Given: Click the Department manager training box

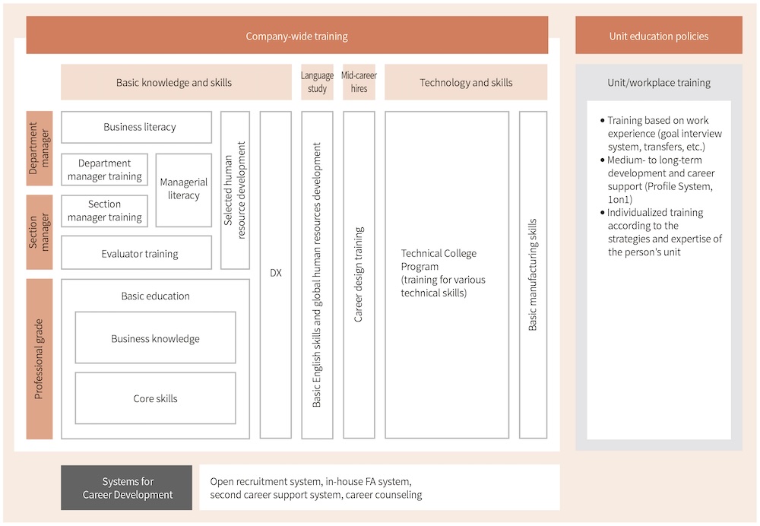Looking at the screenshot, I should [x=105, y=170].
